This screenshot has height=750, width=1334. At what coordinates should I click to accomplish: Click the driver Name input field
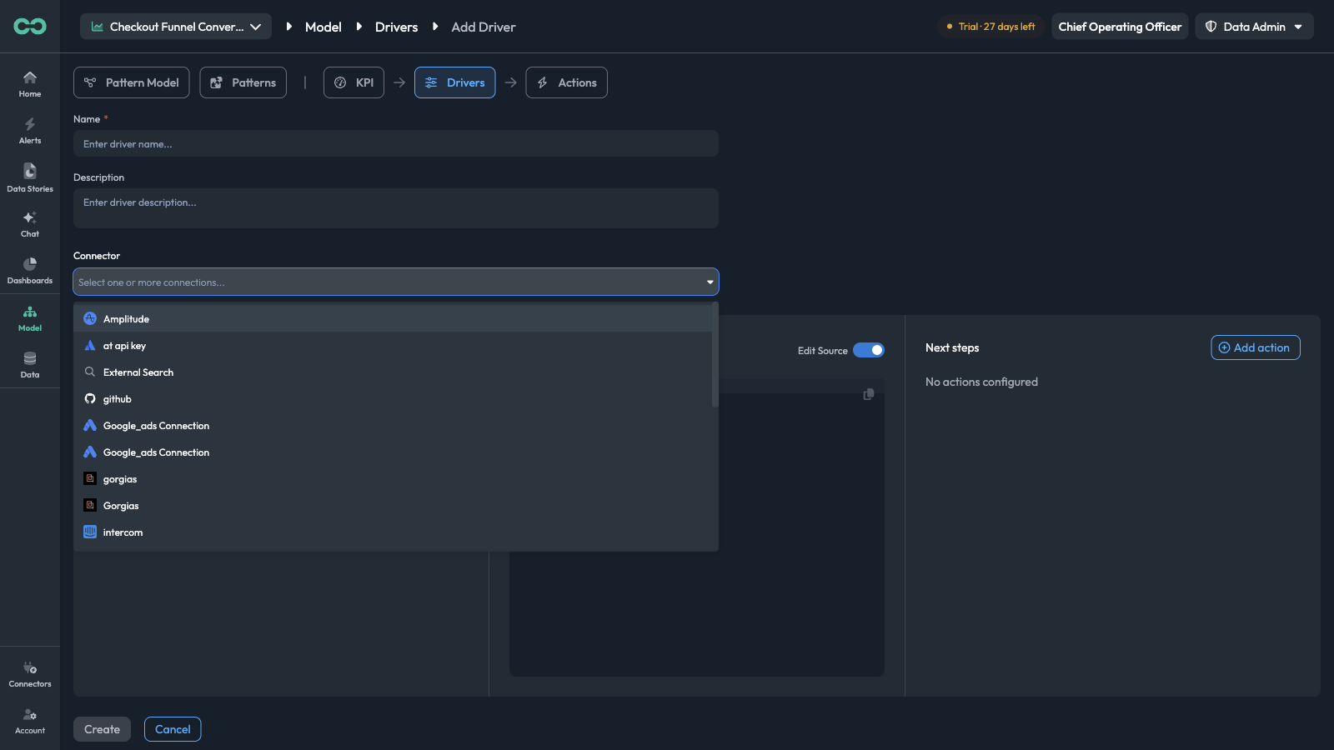tap(396, 143)
